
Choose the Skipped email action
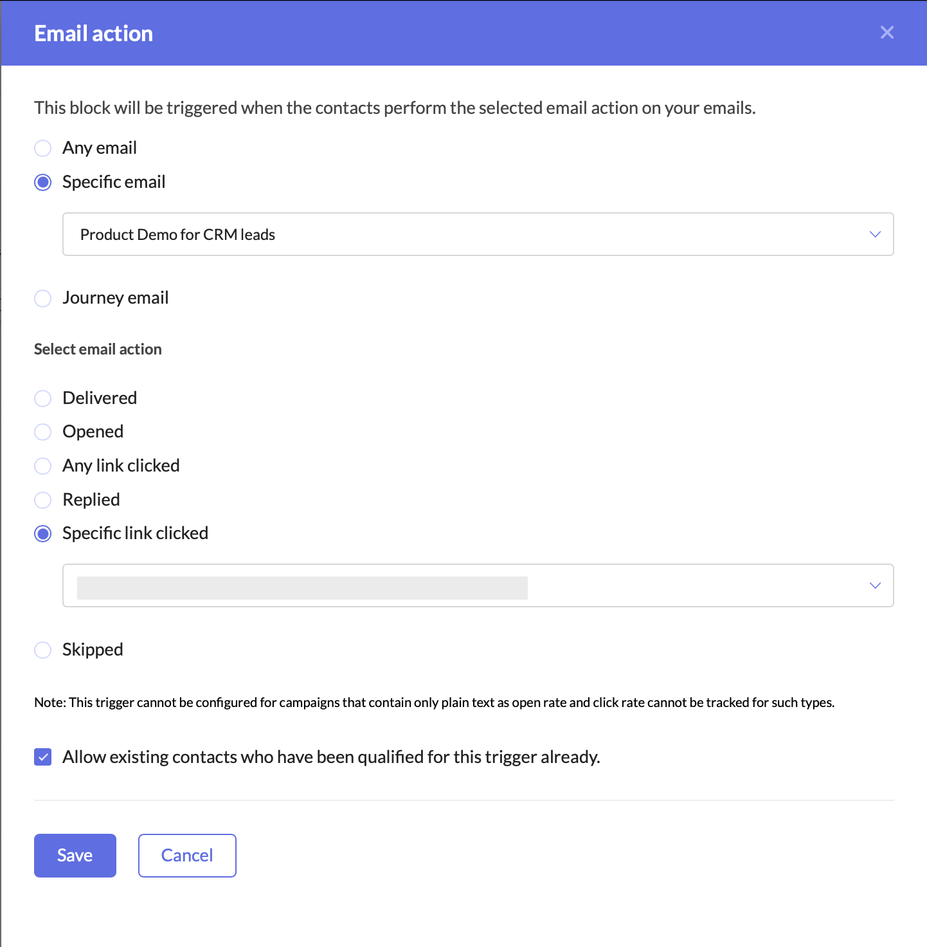point(42,650)
